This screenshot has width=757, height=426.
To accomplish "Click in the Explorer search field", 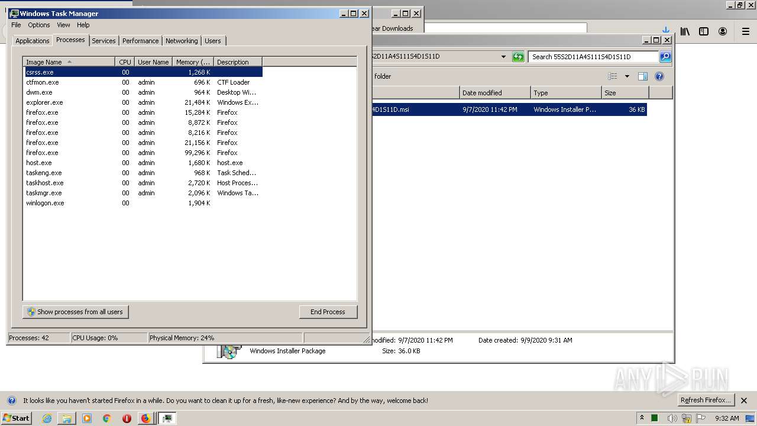I will 593,57.
